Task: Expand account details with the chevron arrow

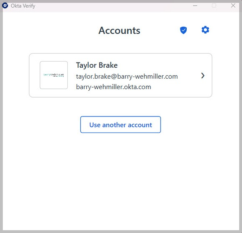Action: (x=202, y=75)
